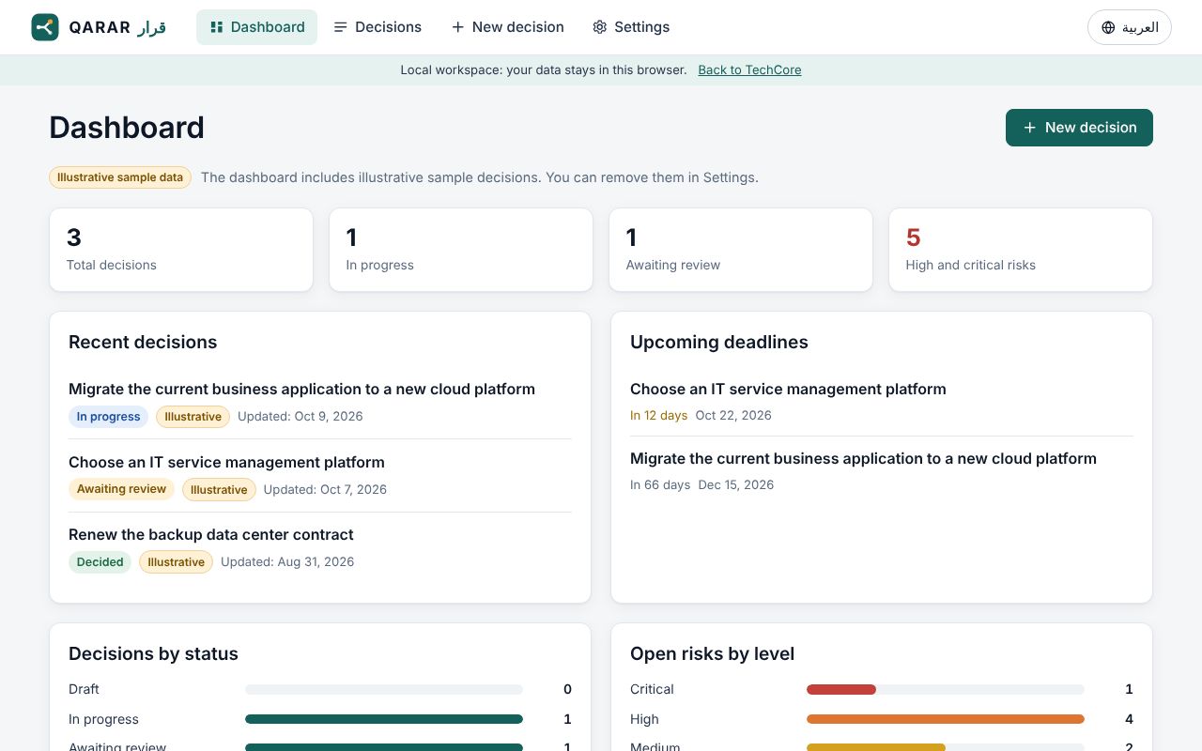
Task: Click the globe icon in language switcher
Action: tap(1108, 27)
